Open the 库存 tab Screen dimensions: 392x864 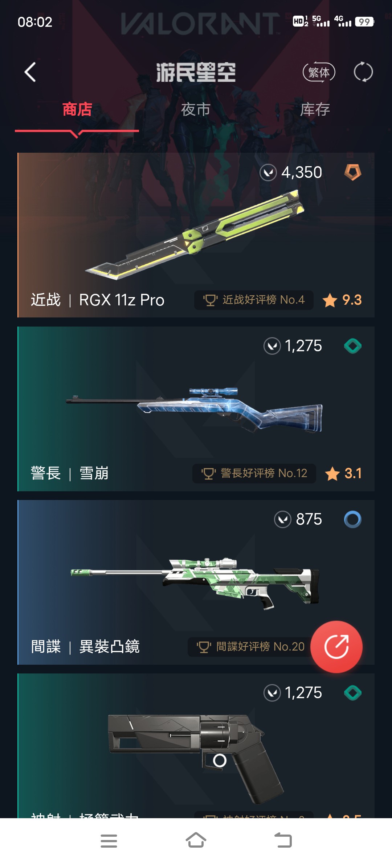coord(315,109)
